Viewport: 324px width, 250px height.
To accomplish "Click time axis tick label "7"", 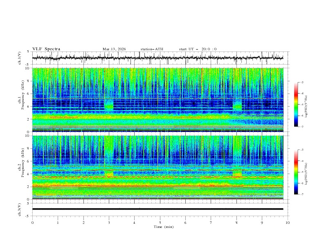I will click(x=211, y=223).
